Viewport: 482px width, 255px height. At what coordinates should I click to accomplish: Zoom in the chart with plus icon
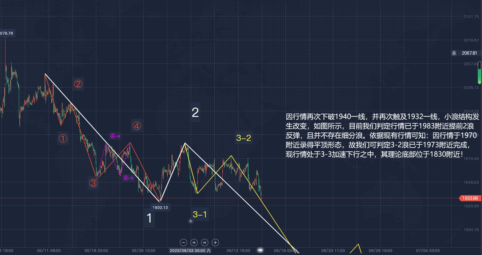[x=215, y=243]
